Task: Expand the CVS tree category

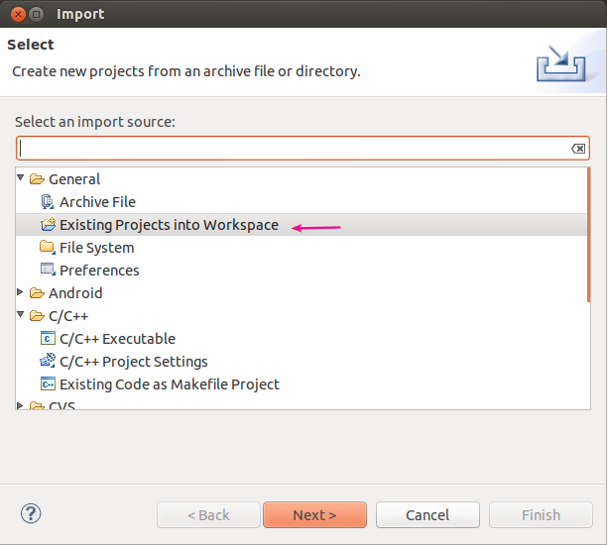Action: point(21,405)
